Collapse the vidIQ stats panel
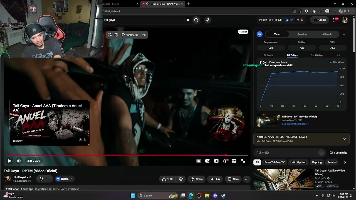The height and width of the screenshot is (200, 356). click(344, 34)
